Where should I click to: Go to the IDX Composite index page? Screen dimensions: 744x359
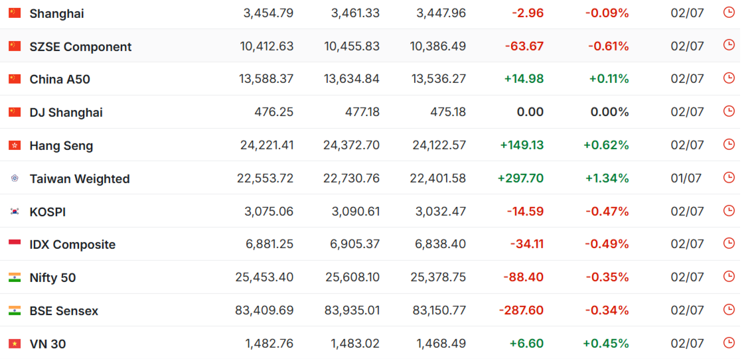point(72,245)
